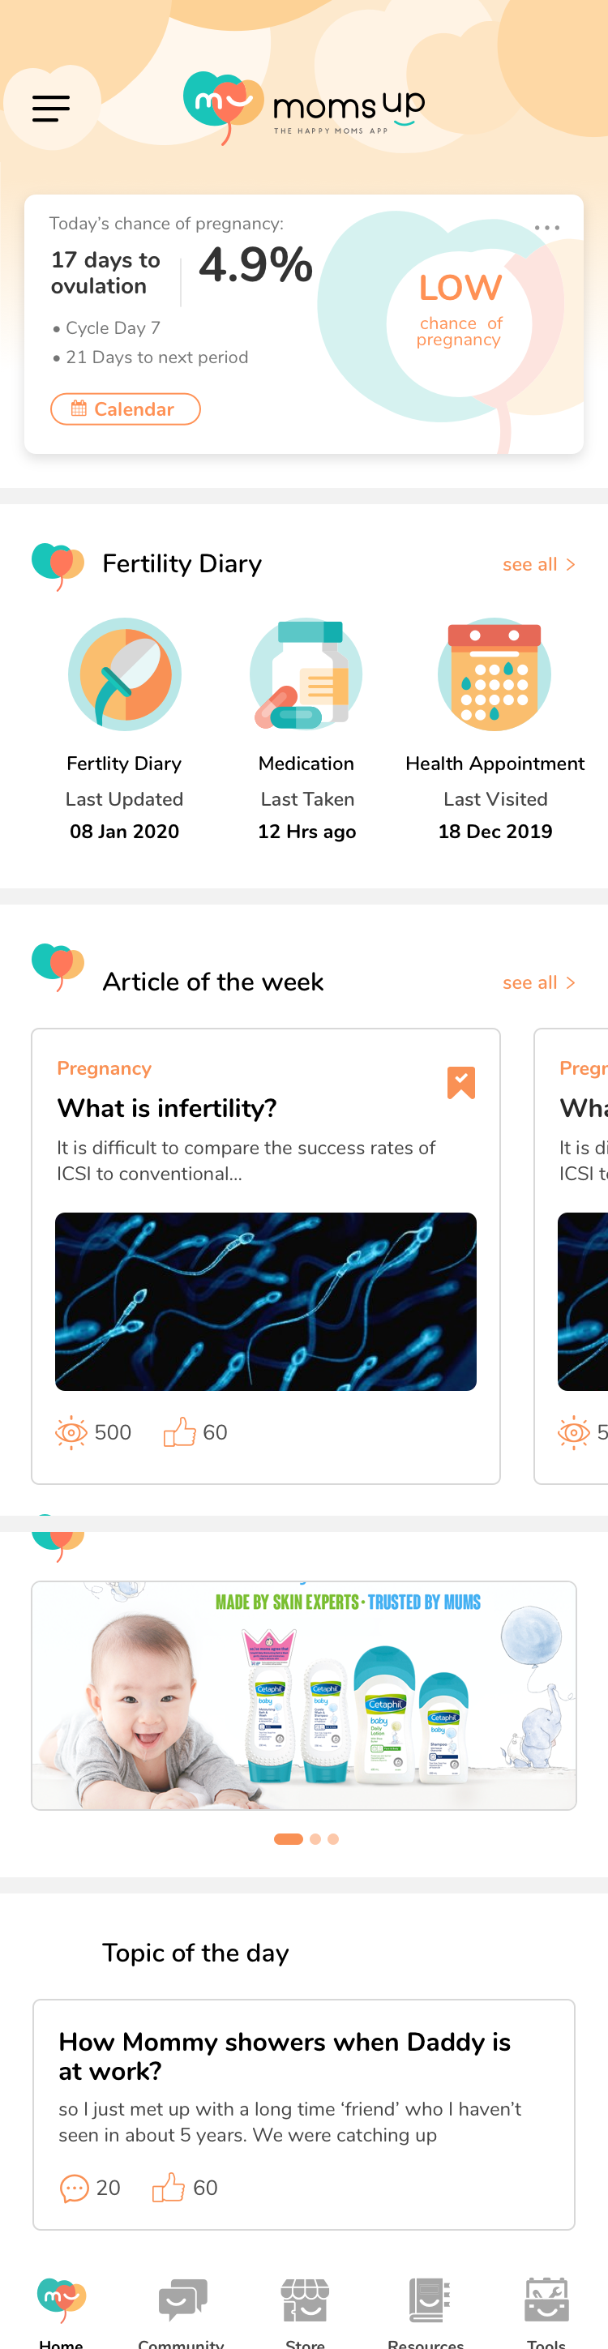Open the Cetaphil baby banner ad
The width and height of the screenshot is (608, 2349).
[303, 1694]
